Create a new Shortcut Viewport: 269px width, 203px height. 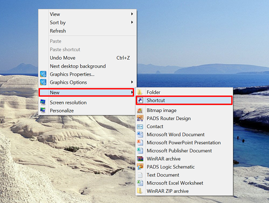[184, 100]
